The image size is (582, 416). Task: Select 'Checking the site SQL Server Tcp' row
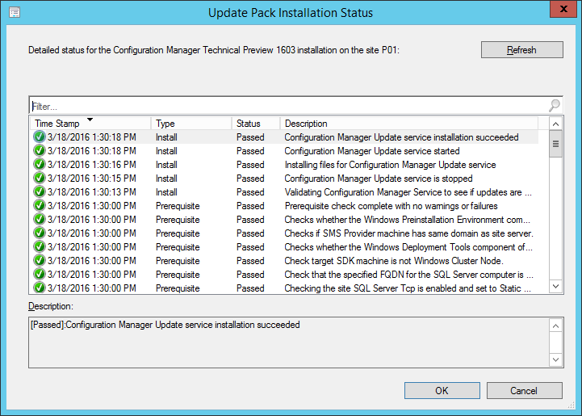pyautogui.click(x=284, y=288)
